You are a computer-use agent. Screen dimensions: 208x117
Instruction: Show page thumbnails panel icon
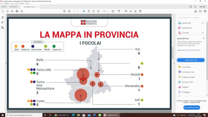(x=2, y=17)
